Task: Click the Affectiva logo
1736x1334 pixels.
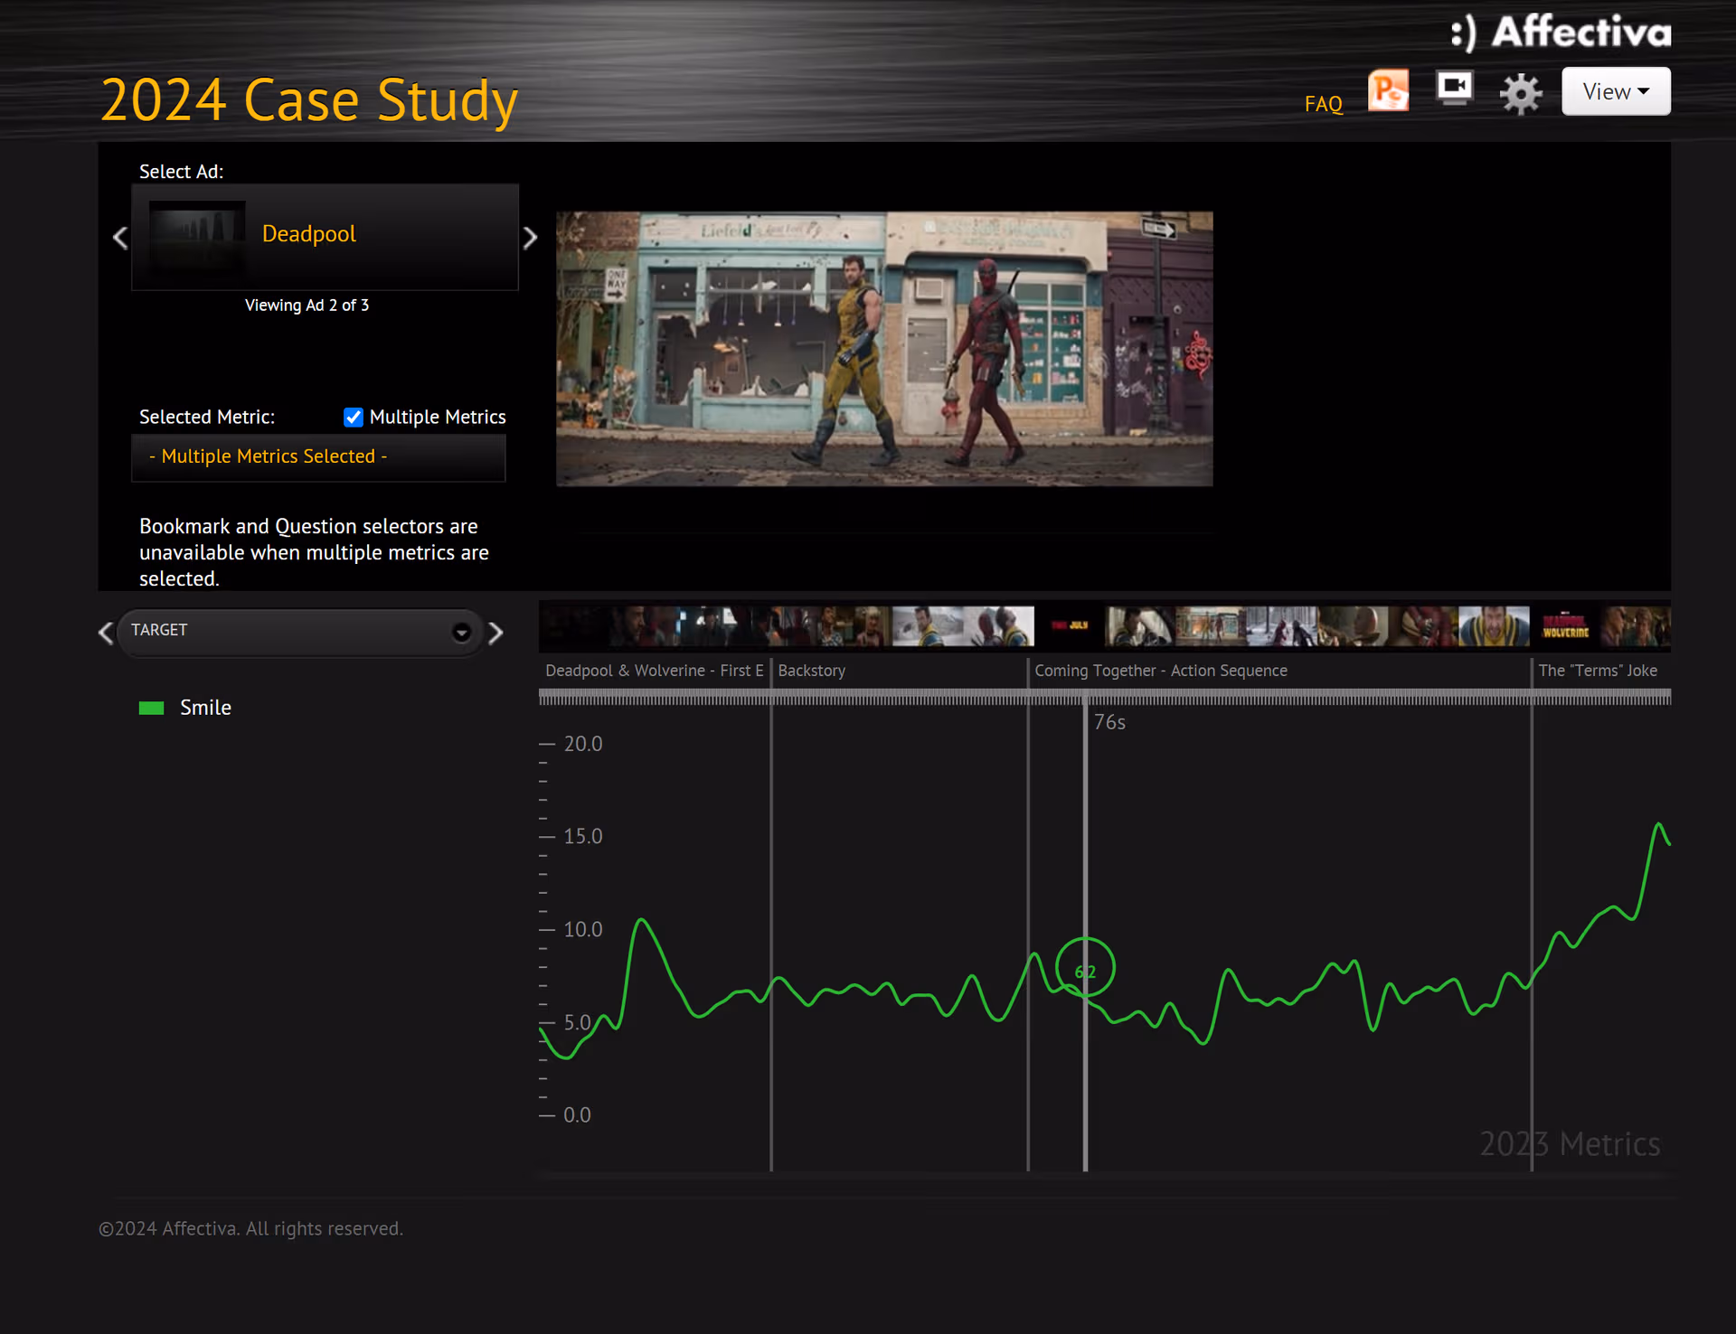Action: tap(1561, 33)
